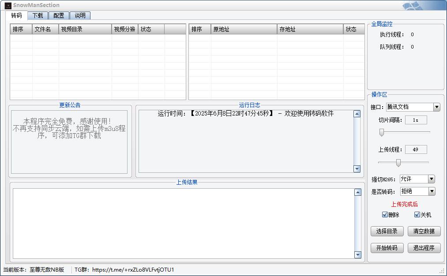Switch to the 说明 tab

80,15
